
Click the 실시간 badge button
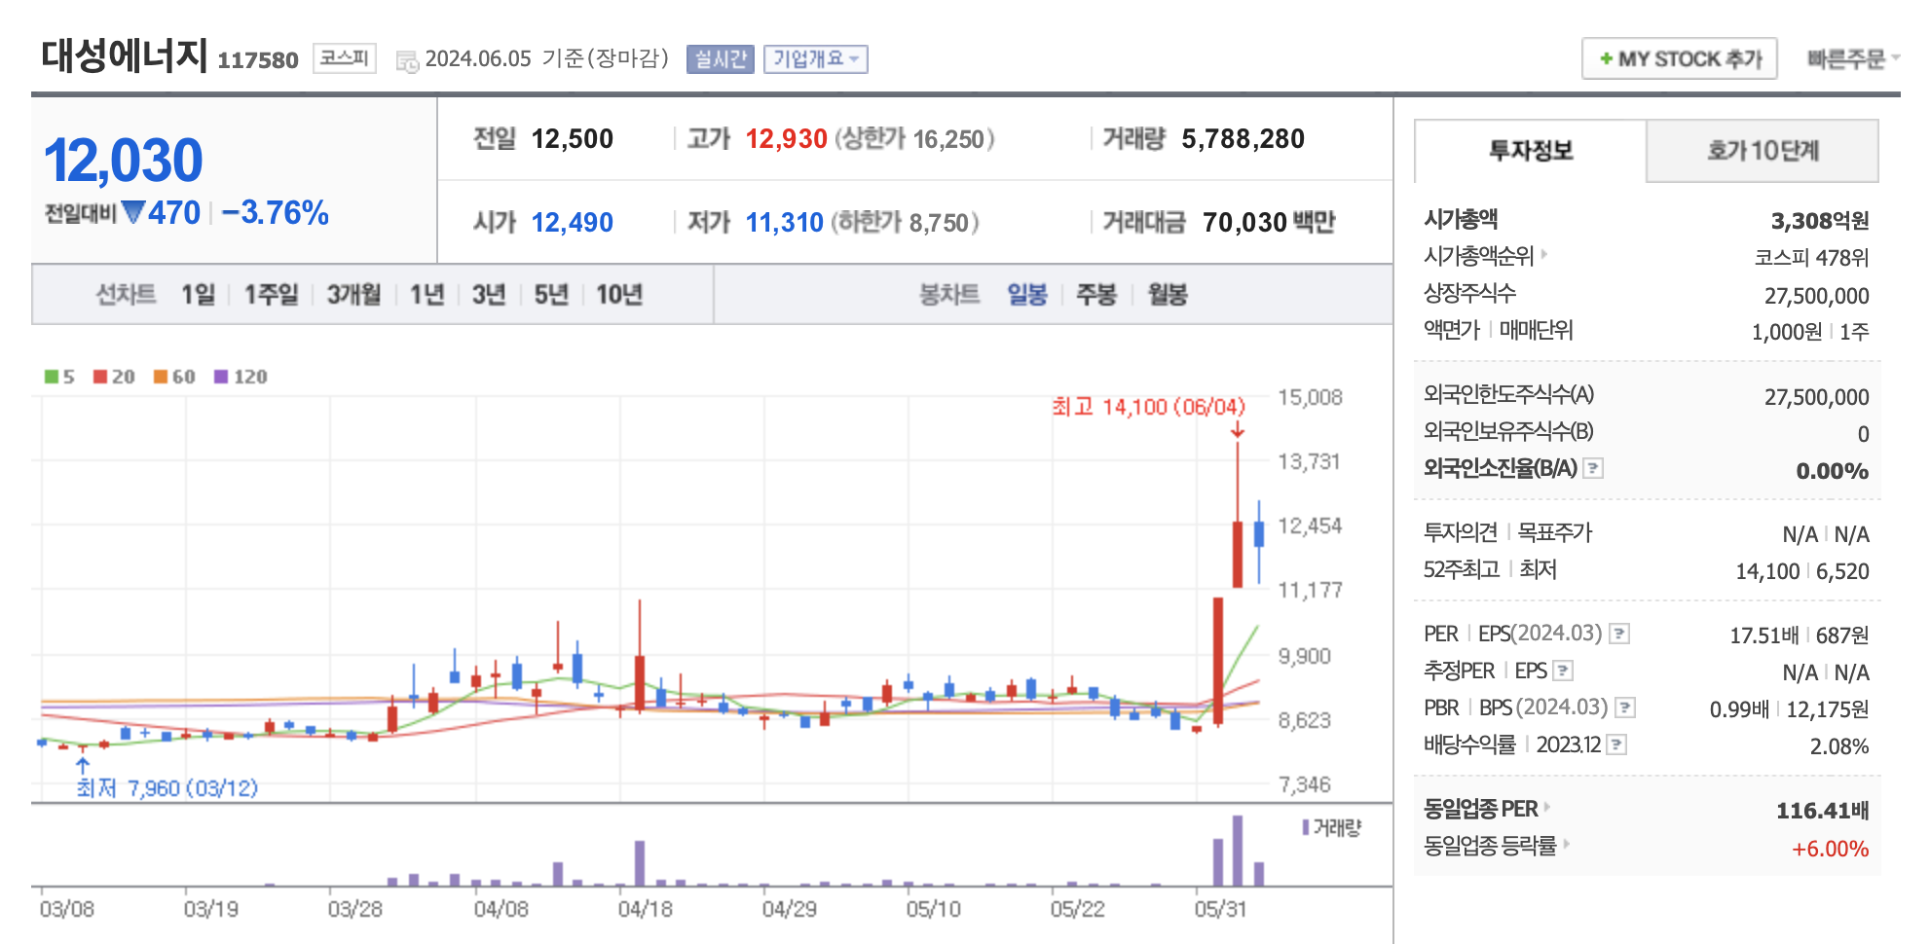[721, 59]
